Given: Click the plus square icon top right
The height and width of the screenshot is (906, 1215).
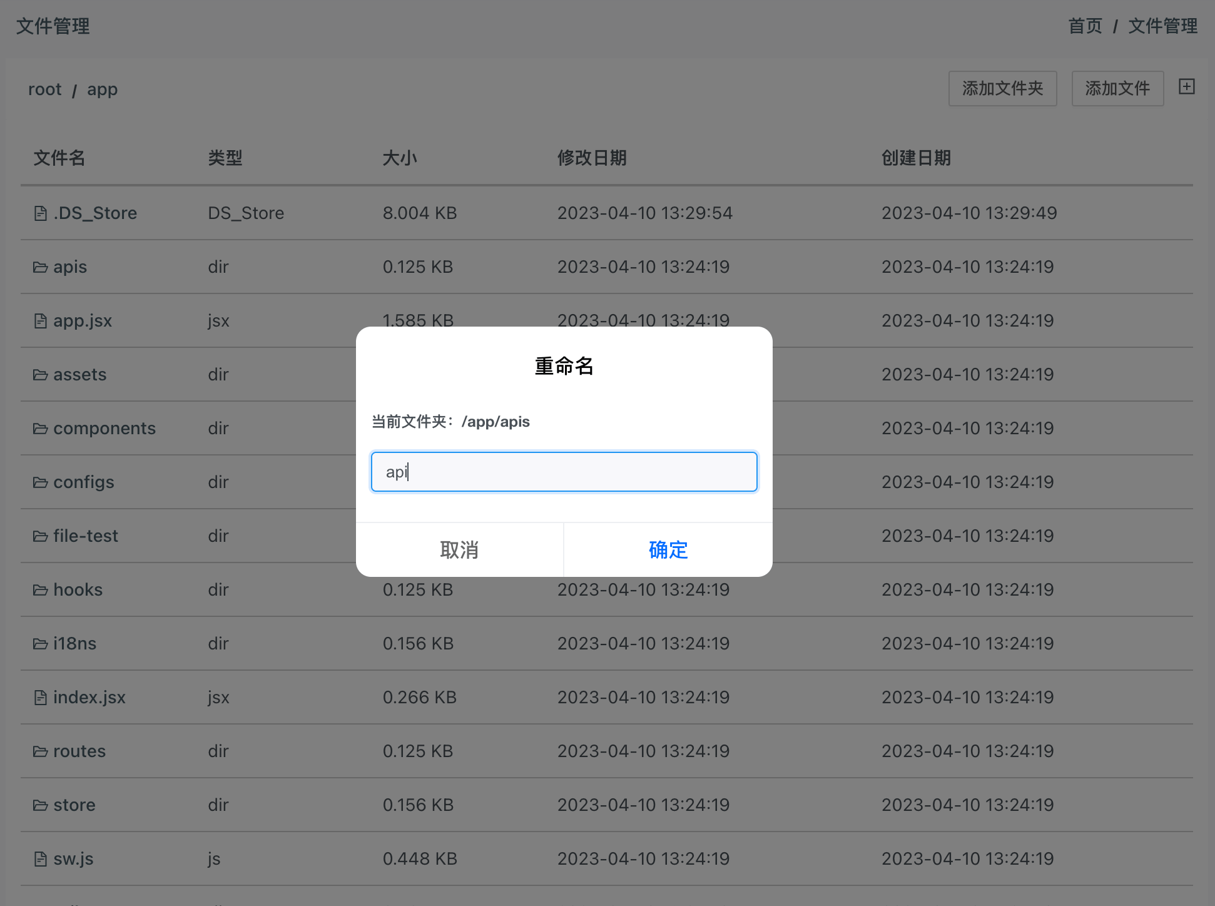Looking at the screenshot, I should point(1186,87).
